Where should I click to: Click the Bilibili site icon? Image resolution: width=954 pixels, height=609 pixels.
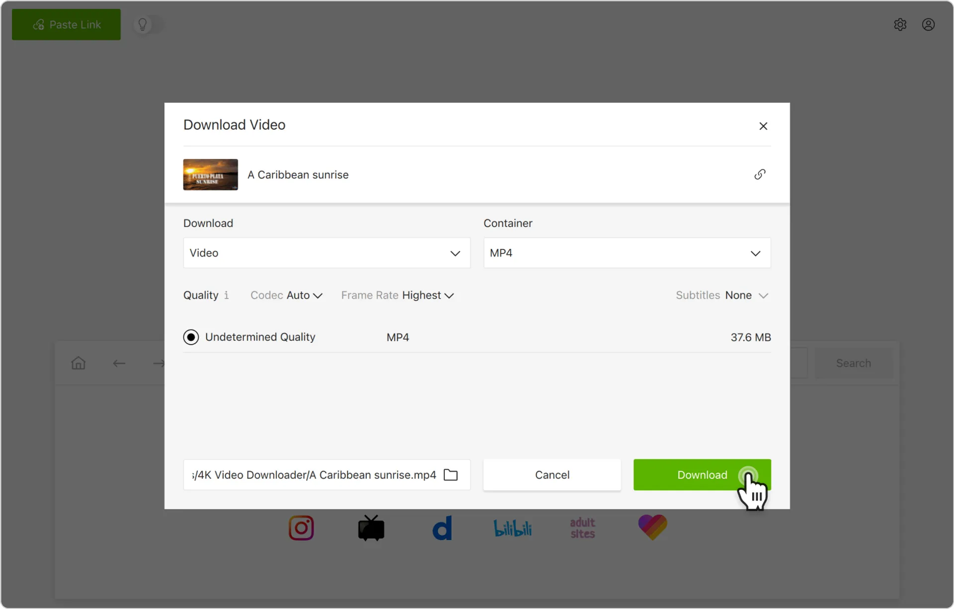(x=512, y=528)
